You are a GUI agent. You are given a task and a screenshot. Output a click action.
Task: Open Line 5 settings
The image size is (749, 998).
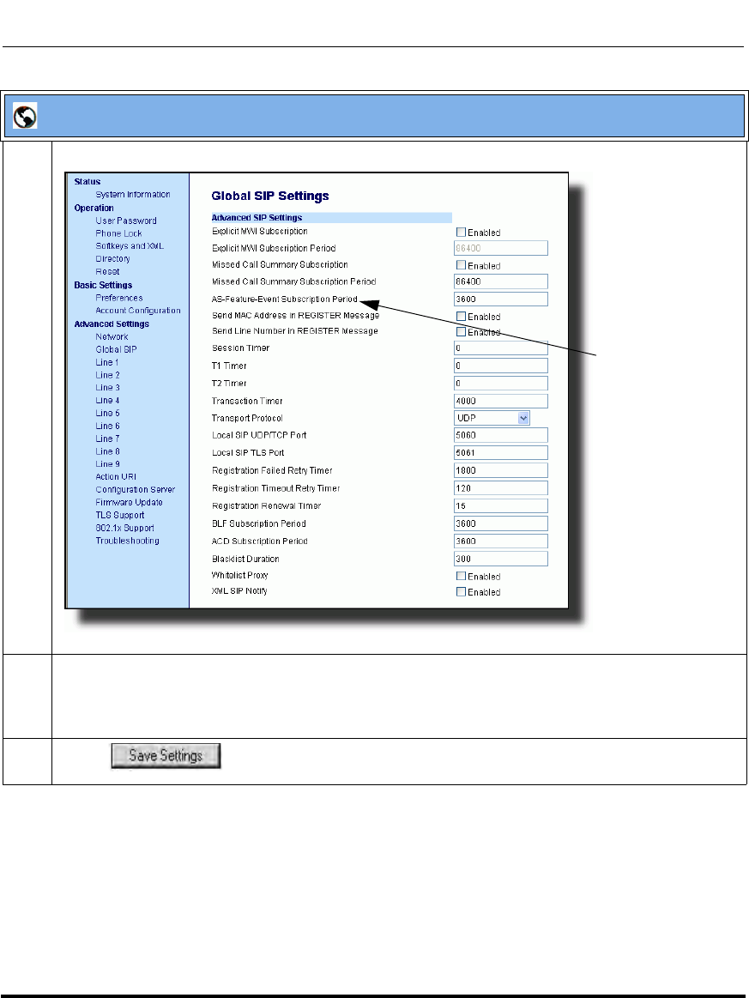coord(107,413)
